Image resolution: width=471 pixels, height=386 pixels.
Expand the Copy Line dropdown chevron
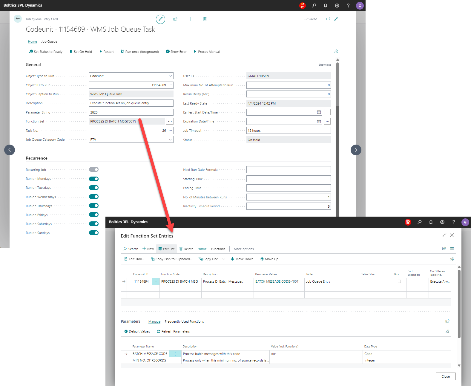223,259
